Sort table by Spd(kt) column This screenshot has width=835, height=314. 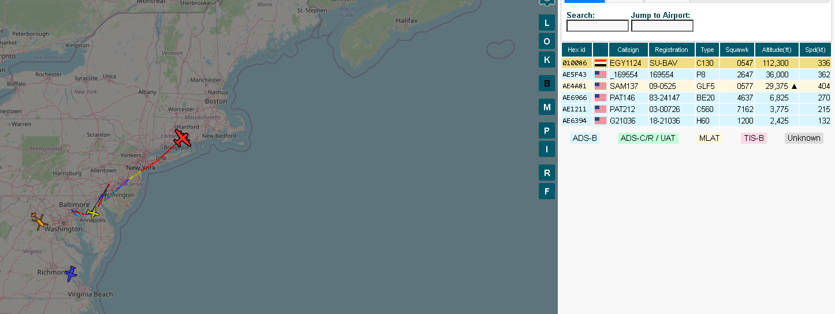tap(815, 50)
